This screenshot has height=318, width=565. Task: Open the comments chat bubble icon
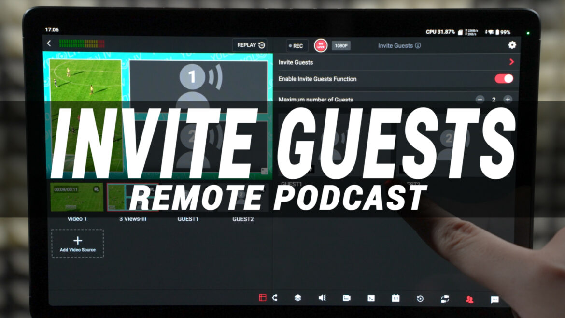point(494,299)
